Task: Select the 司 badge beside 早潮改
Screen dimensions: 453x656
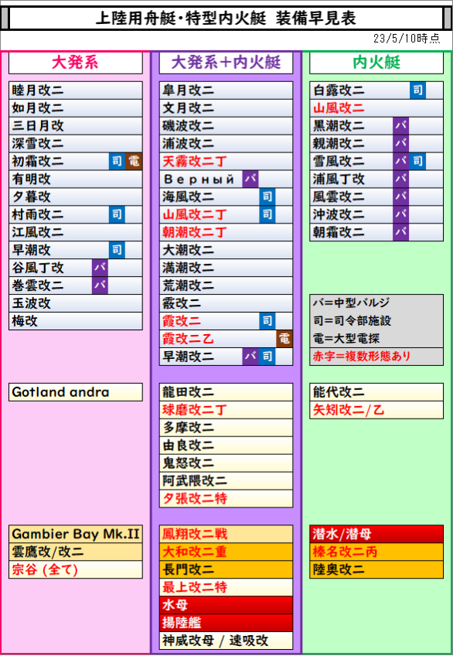Action: (x=117, y=250)
